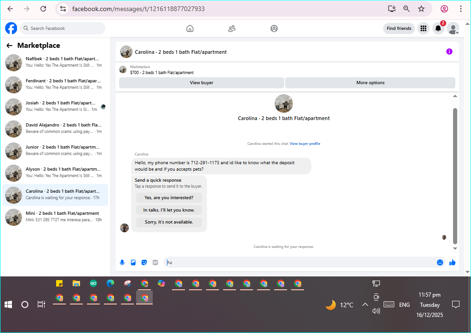471x333 pixels.
Task: Click the install app icon in address bar
Action: 392,9
